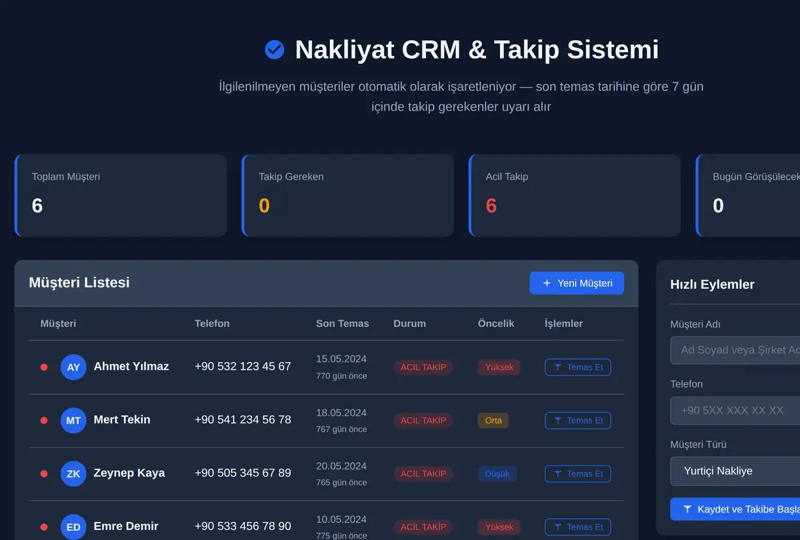Click the date 20.05.2024
The image size is (800, 540).
coord(341,465)
